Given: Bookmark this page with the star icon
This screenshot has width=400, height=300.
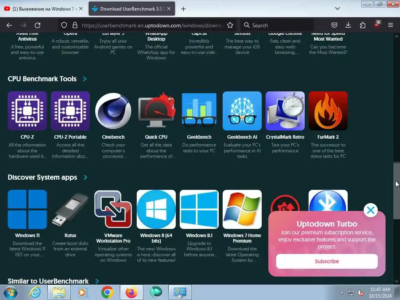Looking at the screenshot, I should coord(230,25).
